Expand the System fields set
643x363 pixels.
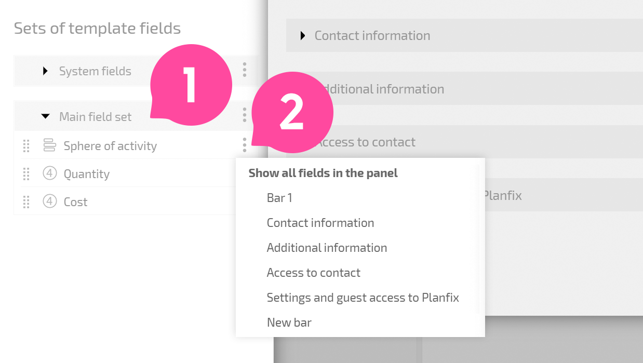(45, 71)
